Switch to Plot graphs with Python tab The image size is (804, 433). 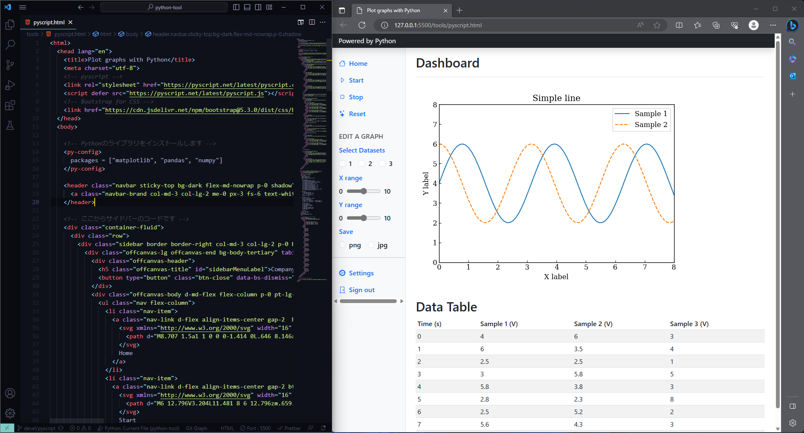(393, 10)
